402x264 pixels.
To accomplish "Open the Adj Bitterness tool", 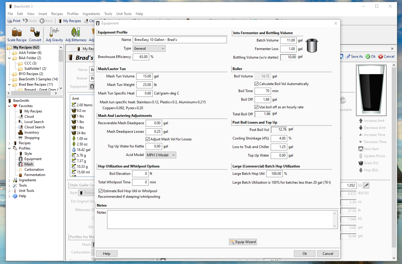I will coord(76,35).
